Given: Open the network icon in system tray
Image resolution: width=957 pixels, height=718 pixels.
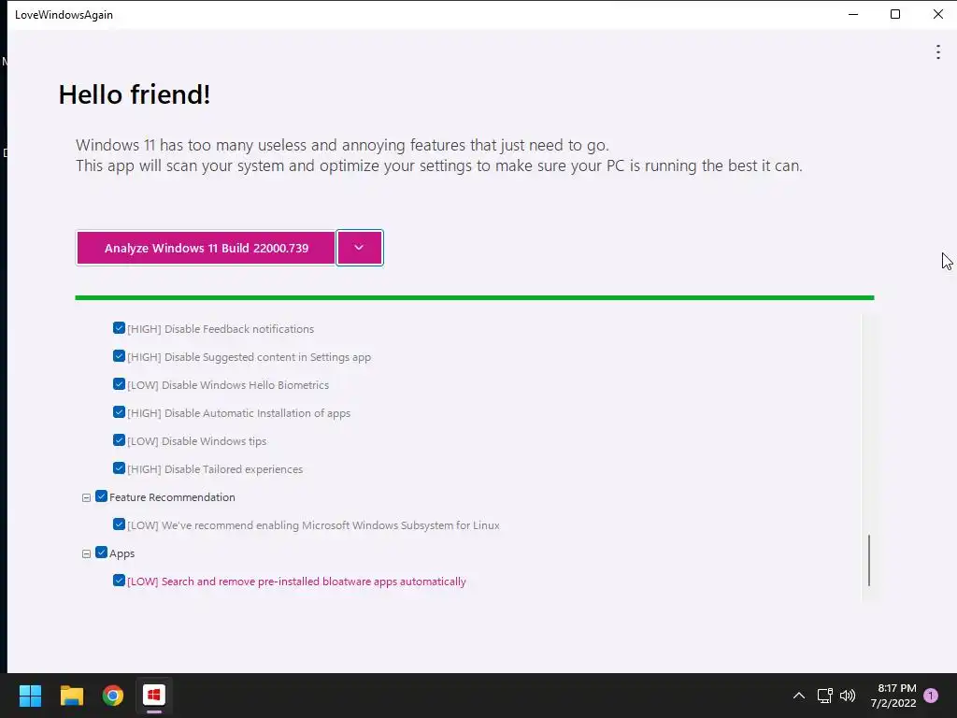Looking at the screenshot, I should [x=824, y=696].
